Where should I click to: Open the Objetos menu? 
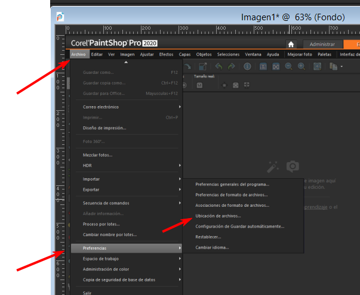click(204, 54)
